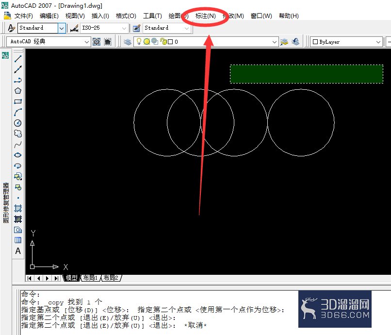Select the Point tool
391x335 pixels.
pos(18,198)
